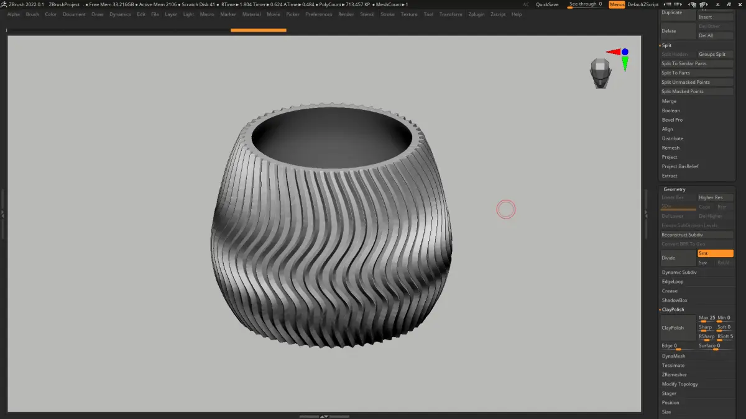Collapse the ClayPolish section

673,309
